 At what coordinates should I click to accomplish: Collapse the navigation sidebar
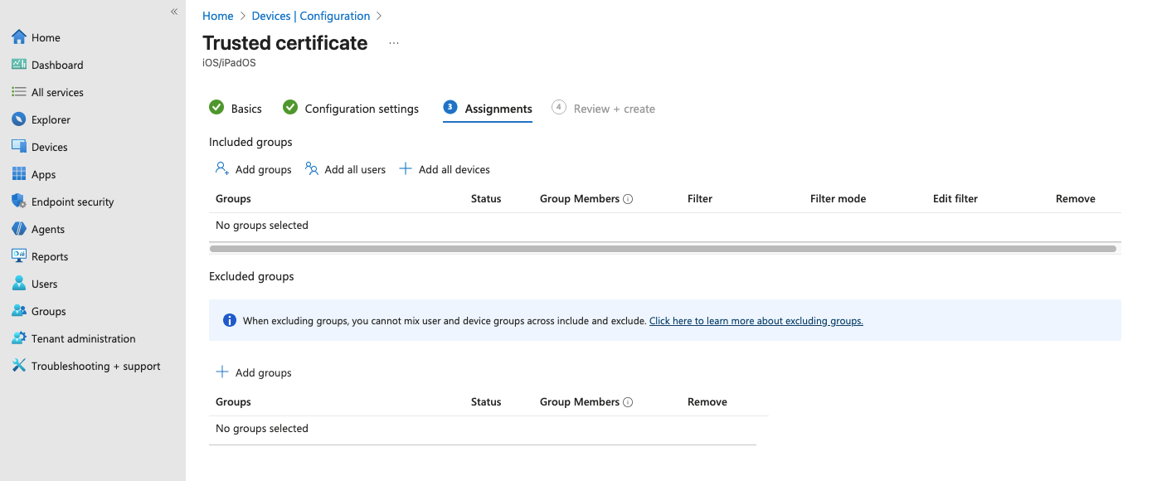tap(174, 12)
